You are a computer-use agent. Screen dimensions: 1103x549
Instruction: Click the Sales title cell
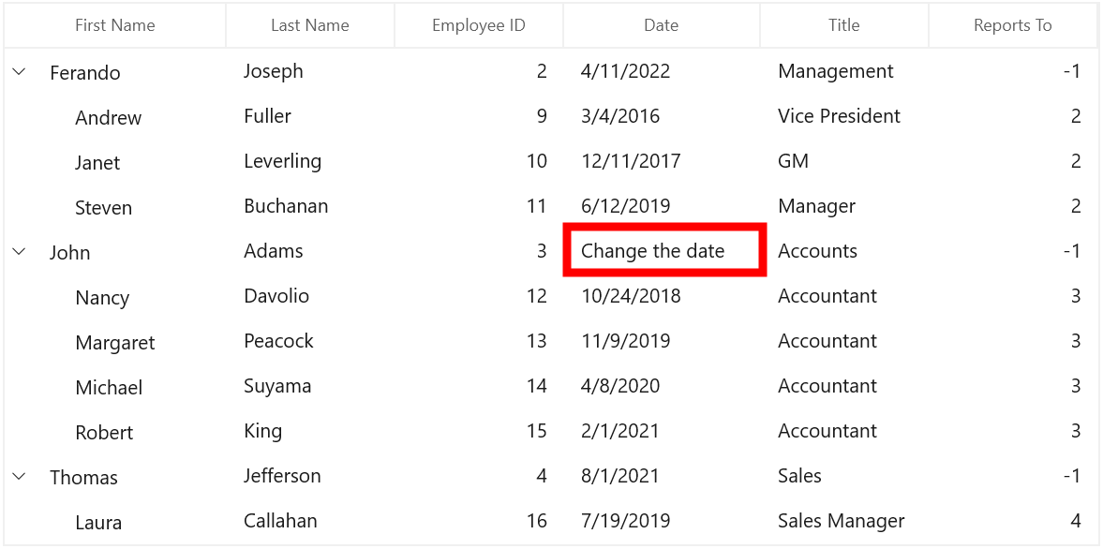[x=799, y=476]
